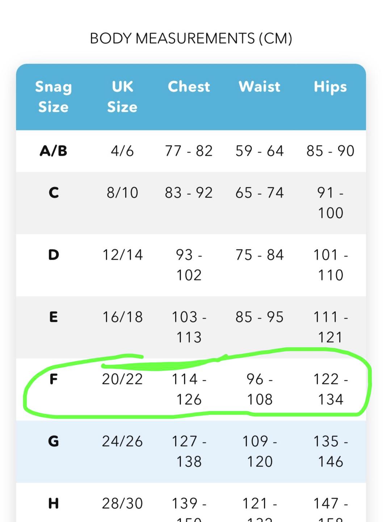Select the 114 - 126 chest measurement
Screen dimensions: 391x522
(x=189, y=389)
